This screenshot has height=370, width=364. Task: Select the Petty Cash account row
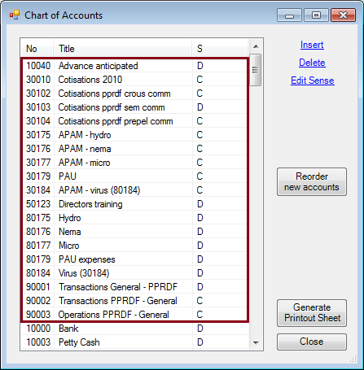click(135, 342)
